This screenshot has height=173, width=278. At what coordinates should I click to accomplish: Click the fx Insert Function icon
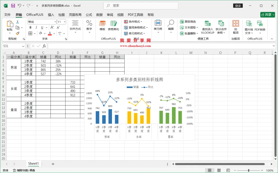click(x=44, y=46)
